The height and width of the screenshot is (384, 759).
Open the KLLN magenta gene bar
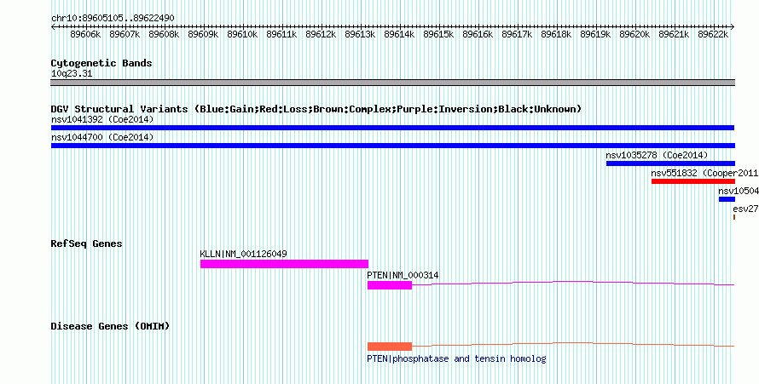click(x=284, y=264)
